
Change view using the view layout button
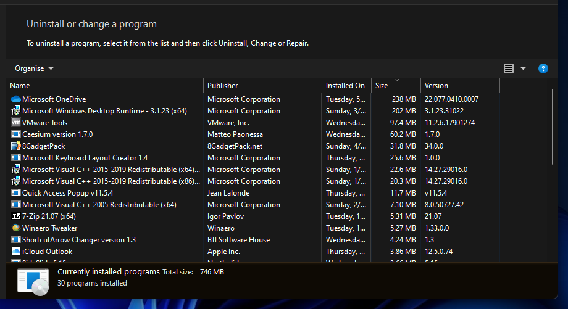pos(509,68)
